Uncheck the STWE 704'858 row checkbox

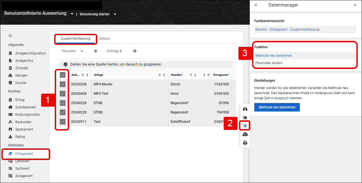[63, 112]
